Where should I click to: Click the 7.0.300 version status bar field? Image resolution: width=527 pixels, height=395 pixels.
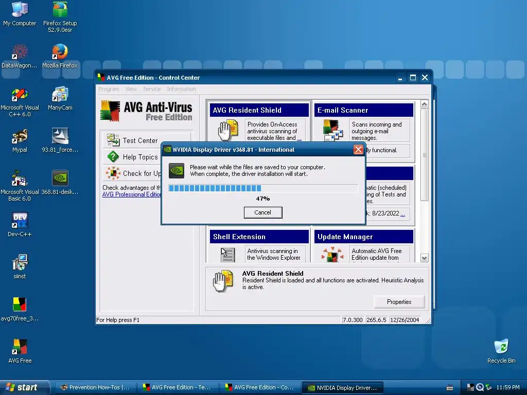click(x=353, y=320)
